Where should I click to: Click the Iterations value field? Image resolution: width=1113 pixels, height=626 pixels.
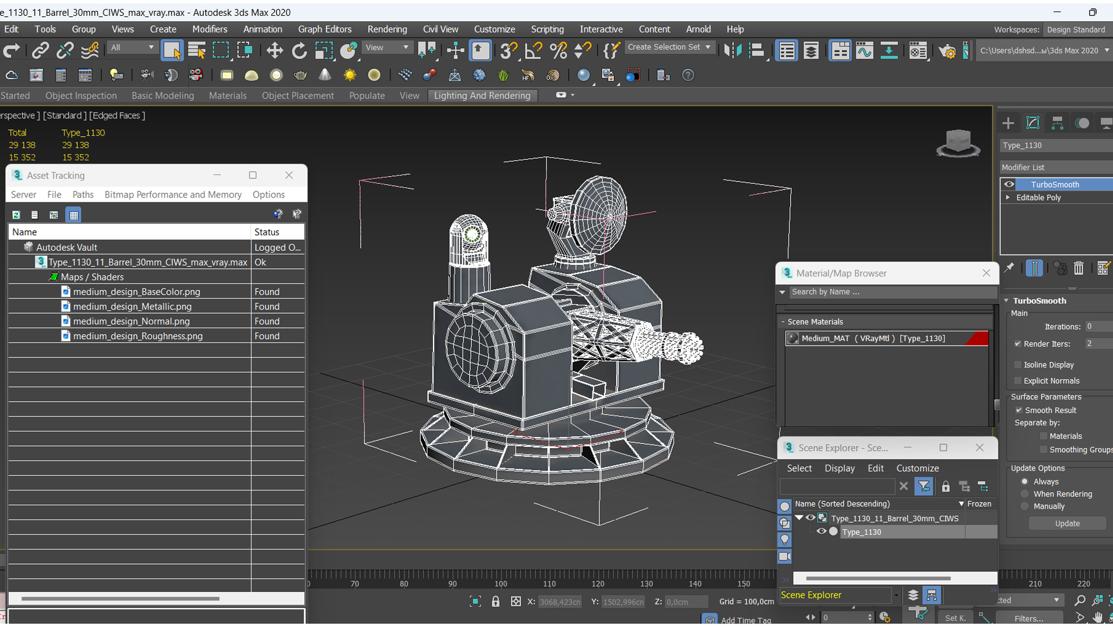(x=1099, y=326)
